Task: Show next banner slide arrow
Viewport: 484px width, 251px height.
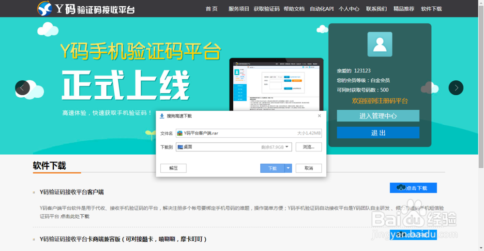Action: (x=456, y=88)
